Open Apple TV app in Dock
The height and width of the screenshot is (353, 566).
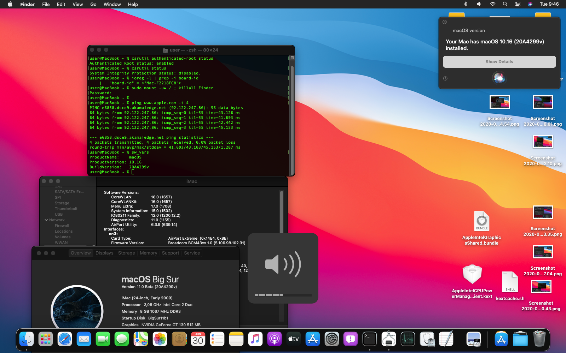pos(294,339)
